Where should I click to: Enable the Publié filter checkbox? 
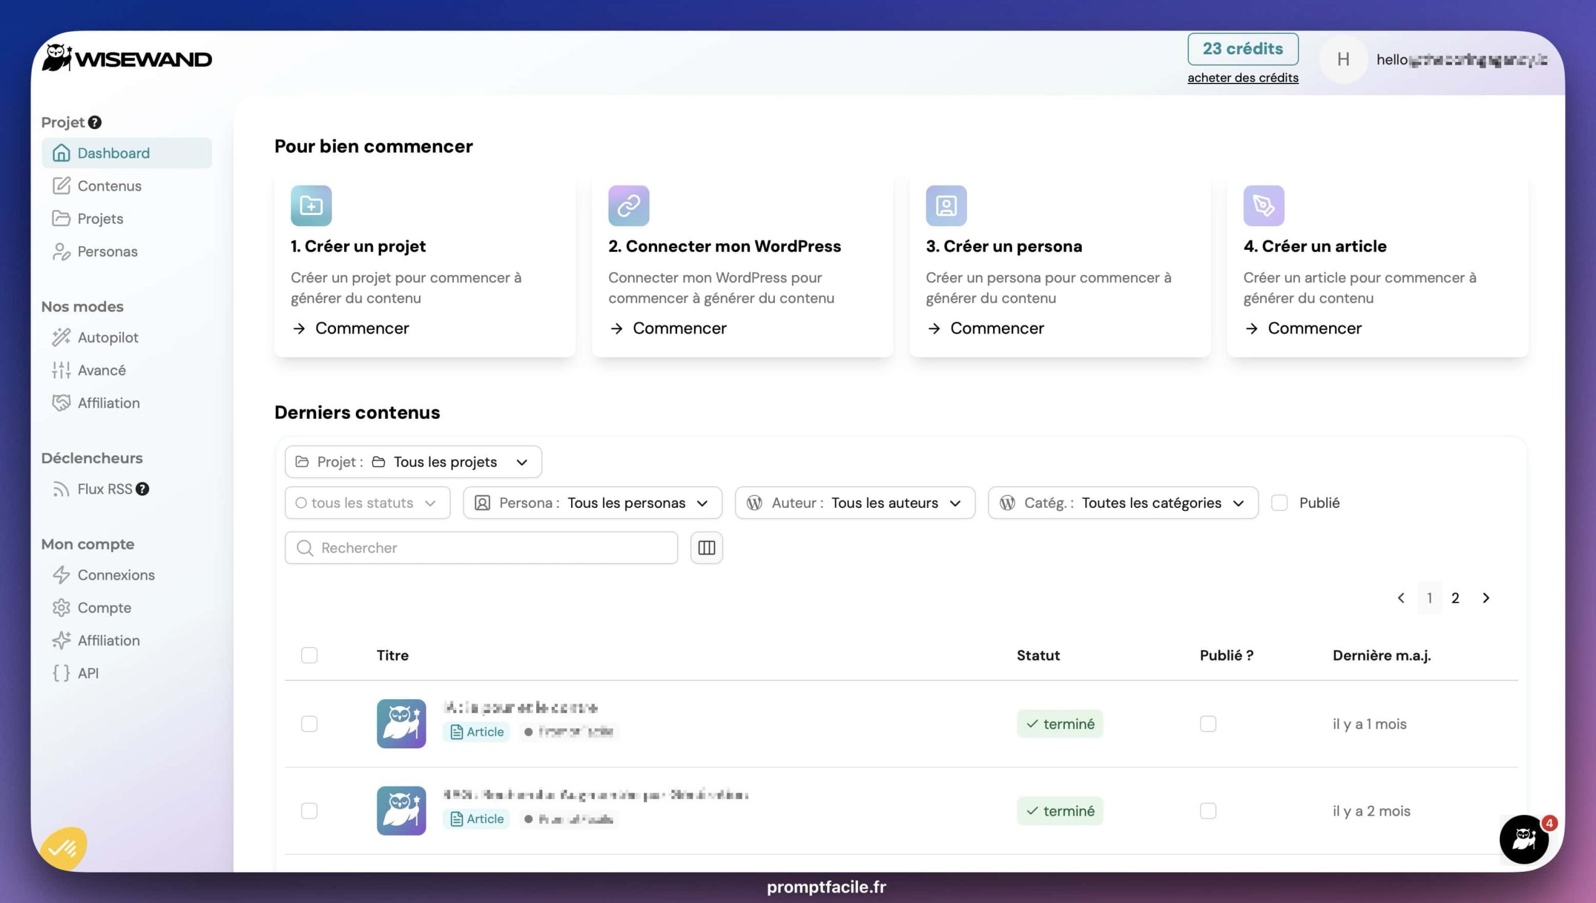click(1279, 503)
